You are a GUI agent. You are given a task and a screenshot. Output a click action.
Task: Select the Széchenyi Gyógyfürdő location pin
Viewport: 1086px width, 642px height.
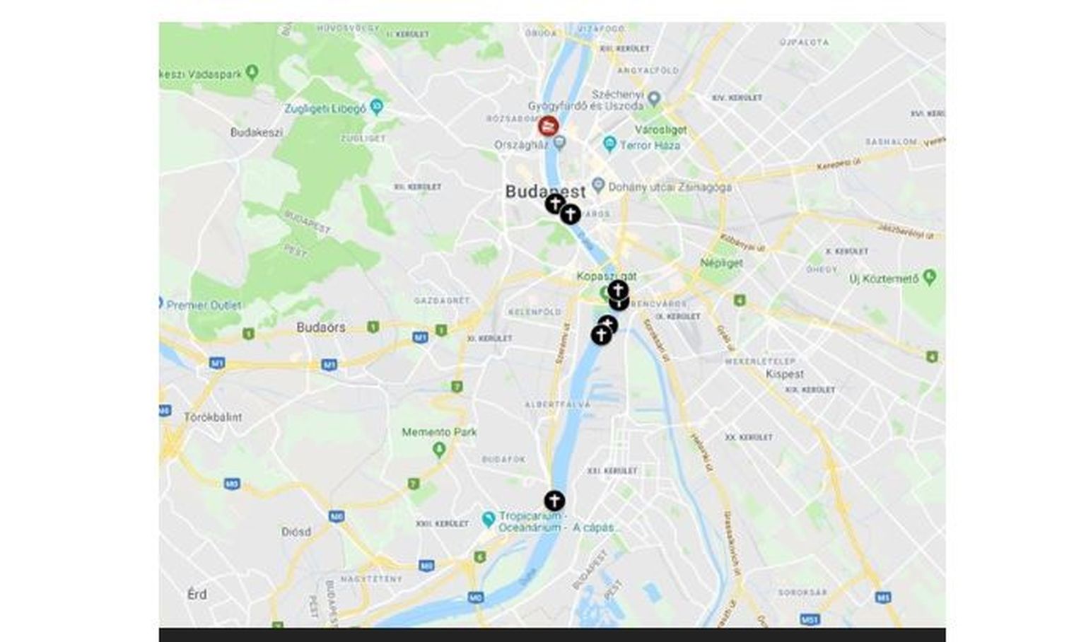pyautogui.click(x=654, y=99)
